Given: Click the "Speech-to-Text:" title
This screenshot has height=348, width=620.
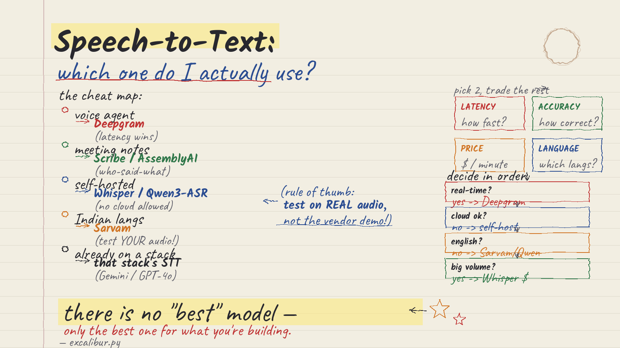Looking at the screenshot, I should 165,42.
